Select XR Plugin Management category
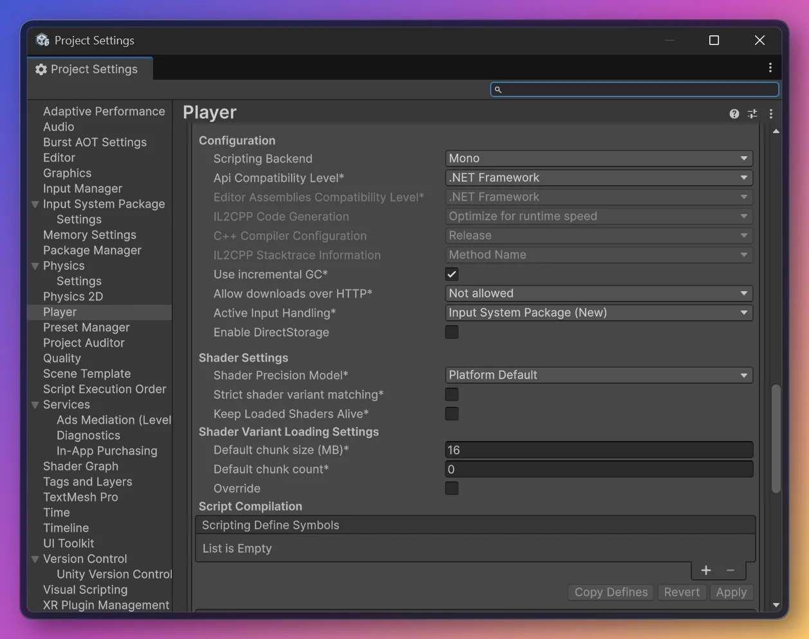Viewport: 809px width, 639px height. point(106,605)
